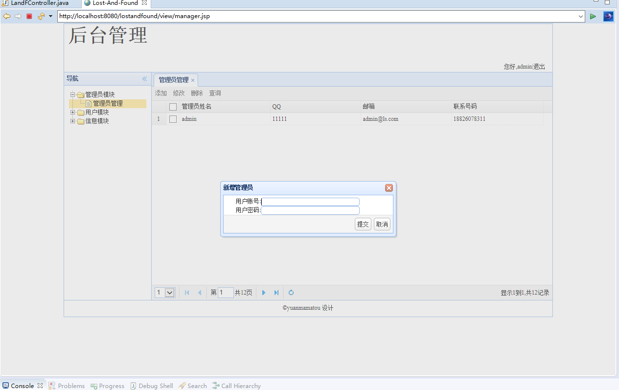
Task: Jump to the last page using pagination icon
Action: click(x=276, y=292)
